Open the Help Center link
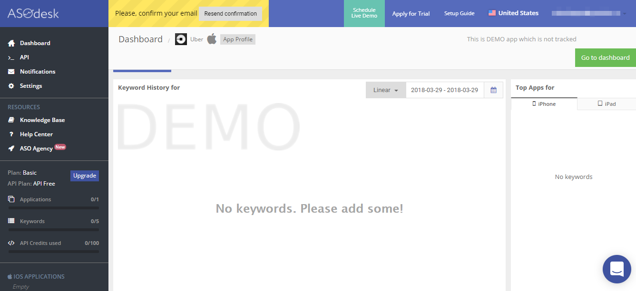 click(36, 134)
